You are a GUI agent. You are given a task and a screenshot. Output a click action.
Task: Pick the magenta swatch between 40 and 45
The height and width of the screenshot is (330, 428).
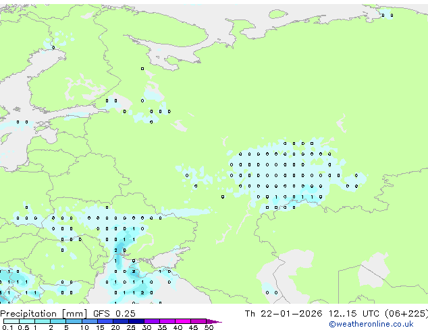click(183, 321)
